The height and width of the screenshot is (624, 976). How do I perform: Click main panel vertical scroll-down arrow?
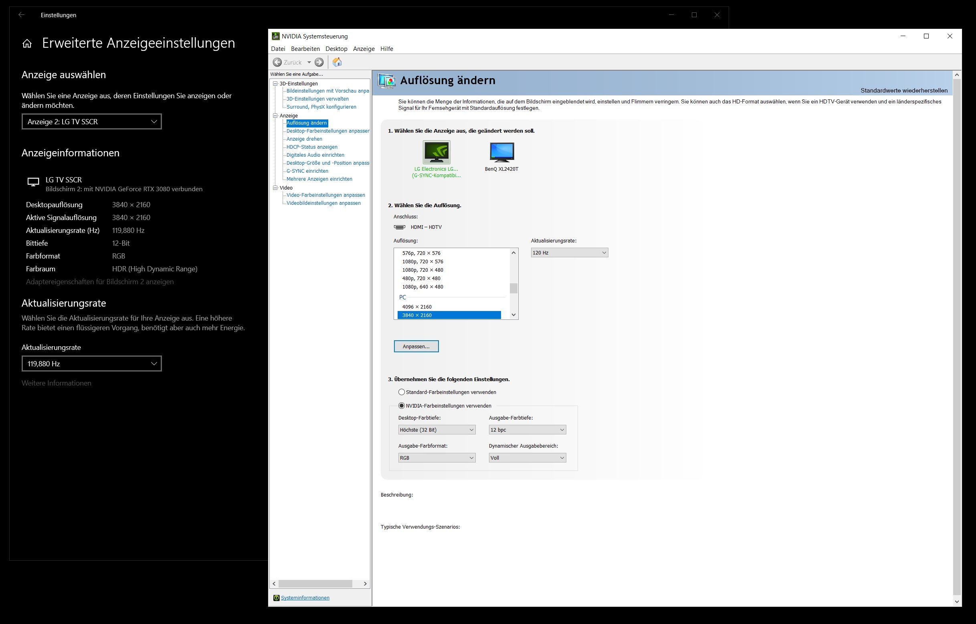pyautogui.click(x=957, y=602)
